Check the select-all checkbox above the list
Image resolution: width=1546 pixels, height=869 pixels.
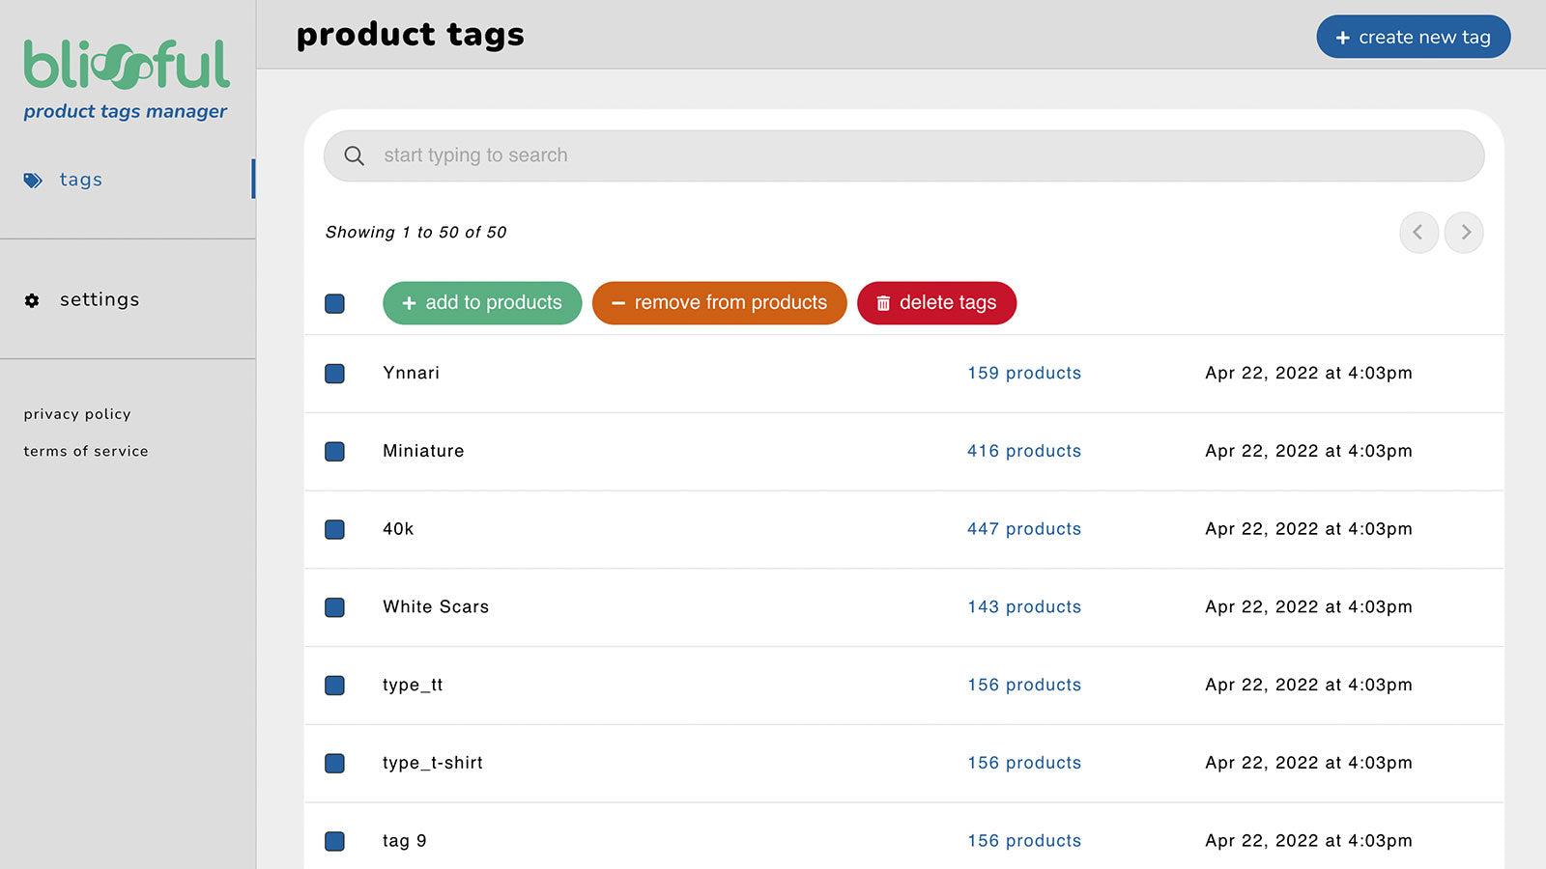[334, 303]
